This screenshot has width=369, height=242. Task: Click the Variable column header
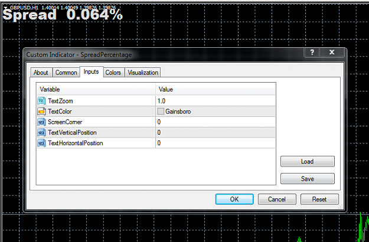[96, 89]
